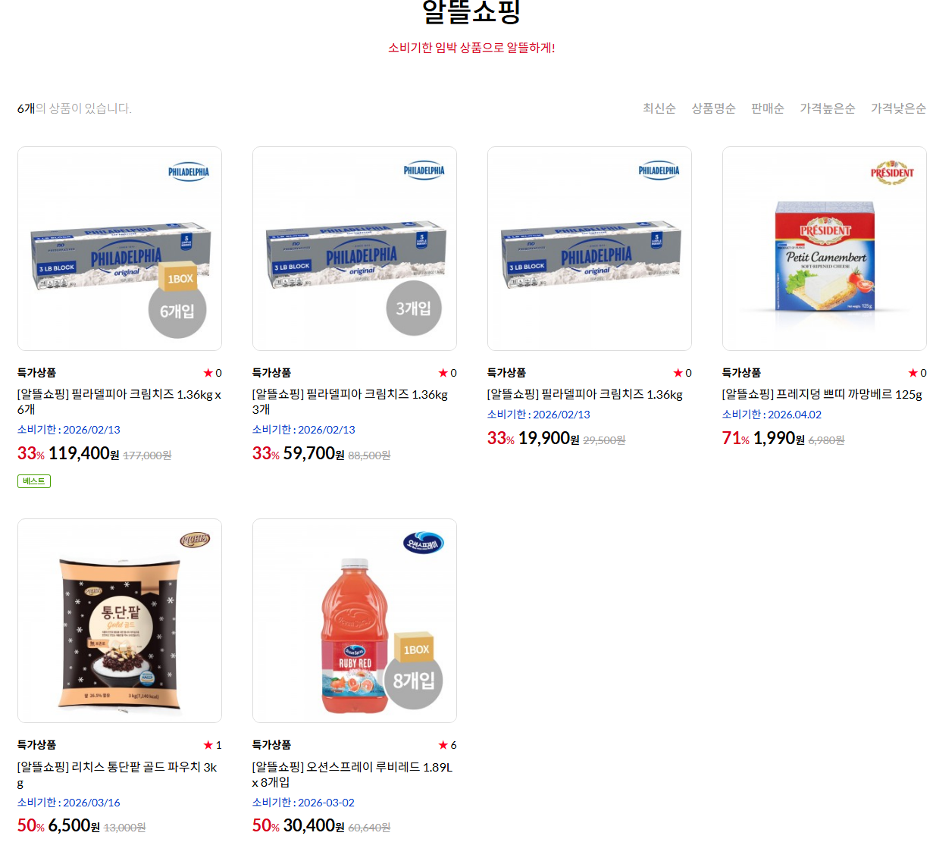Click the 베스트 tag under the first product

click(x=34, y=481)
